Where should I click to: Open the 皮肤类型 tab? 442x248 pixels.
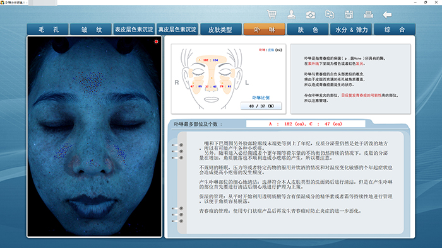(x=221, y=30)
